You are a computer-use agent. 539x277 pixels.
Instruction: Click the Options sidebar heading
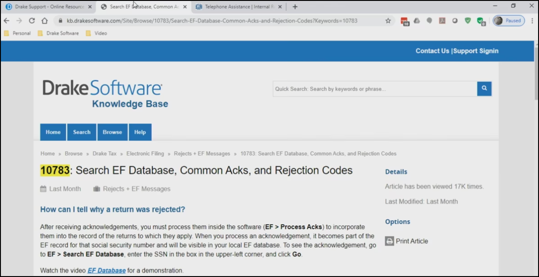397,222
